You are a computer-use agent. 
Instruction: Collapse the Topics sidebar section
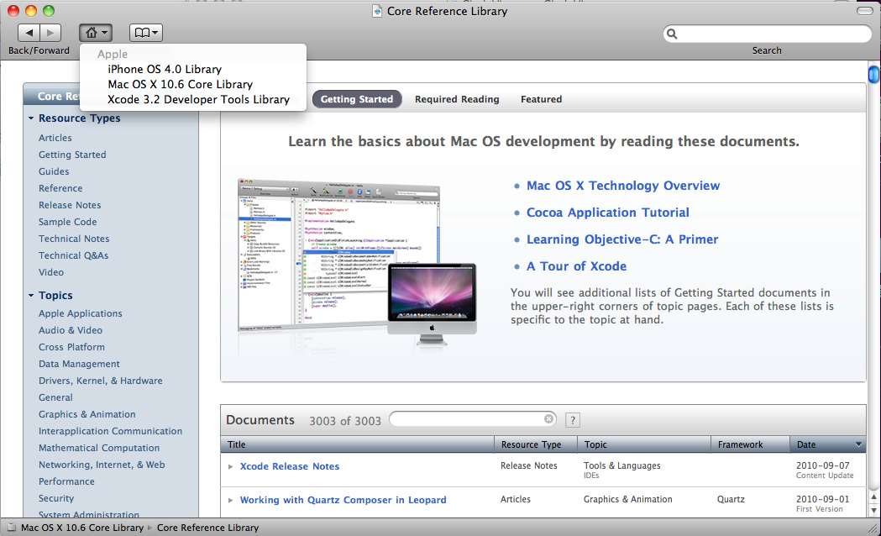pos(31,296)
